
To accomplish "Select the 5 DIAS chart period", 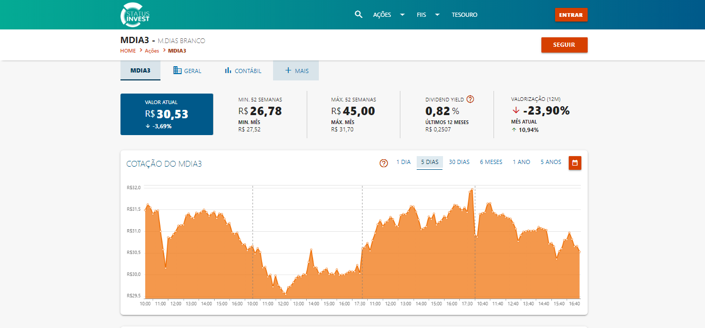I will point(430,162).
